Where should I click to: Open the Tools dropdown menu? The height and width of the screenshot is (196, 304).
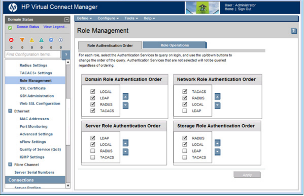(131, 18)
